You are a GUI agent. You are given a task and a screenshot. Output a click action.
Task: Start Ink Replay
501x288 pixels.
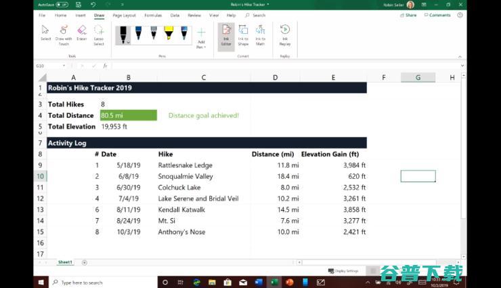click(285, 33)
